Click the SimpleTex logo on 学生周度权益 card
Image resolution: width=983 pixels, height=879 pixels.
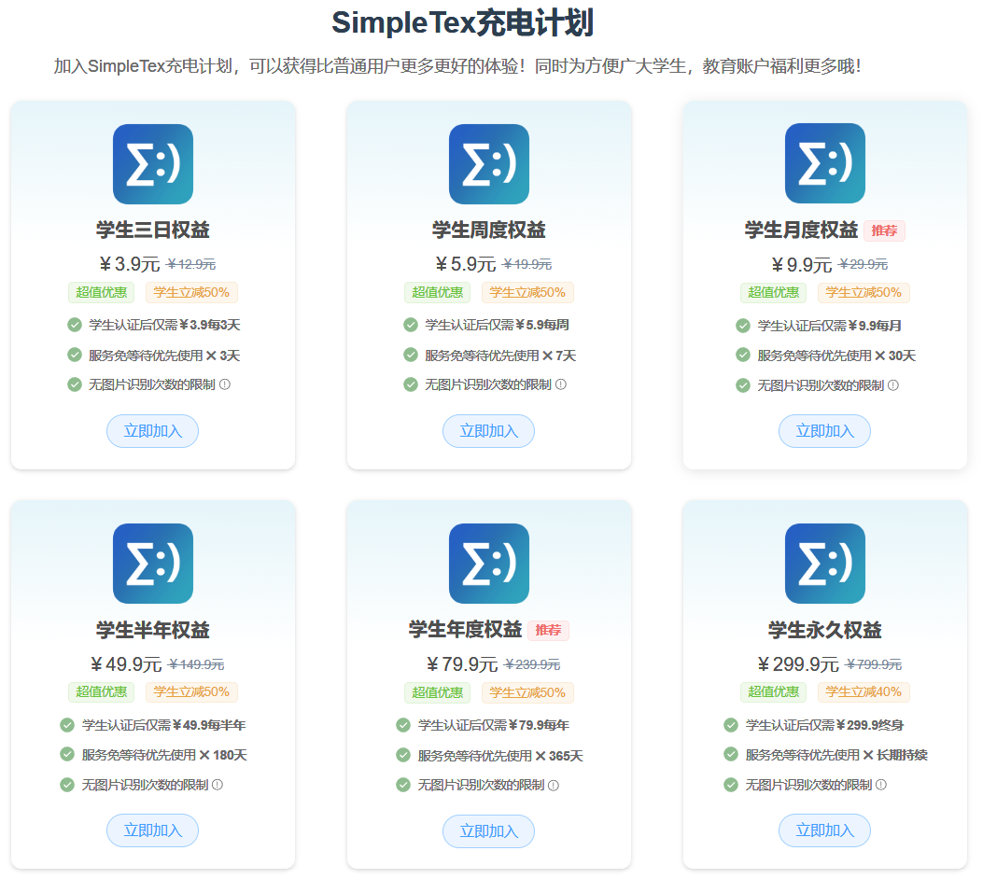489,164
